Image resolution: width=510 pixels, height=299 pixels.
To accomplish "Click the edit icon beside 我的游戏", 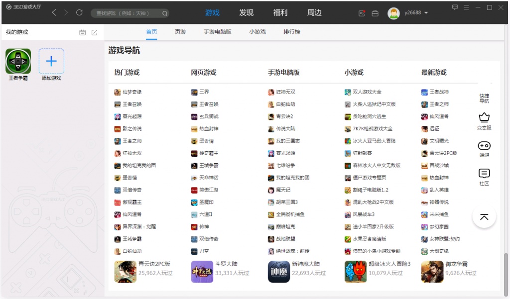I will click(x=94, y=32).
